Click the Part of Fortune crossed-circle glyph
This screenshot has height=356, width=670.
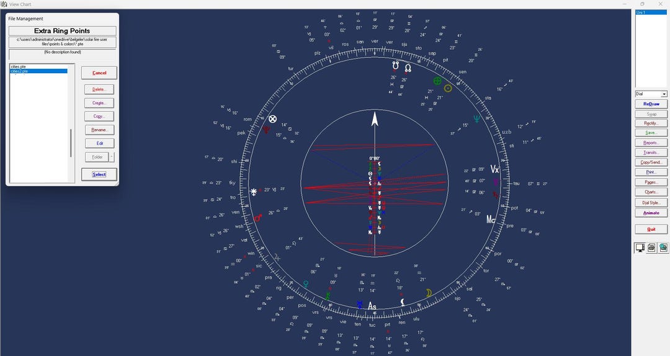(272, 119)
